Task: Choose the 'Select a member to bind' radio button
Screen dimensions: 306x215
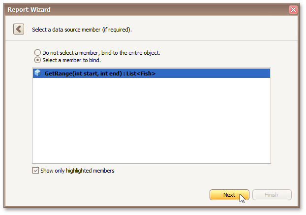Action: [x=37, y=60]
